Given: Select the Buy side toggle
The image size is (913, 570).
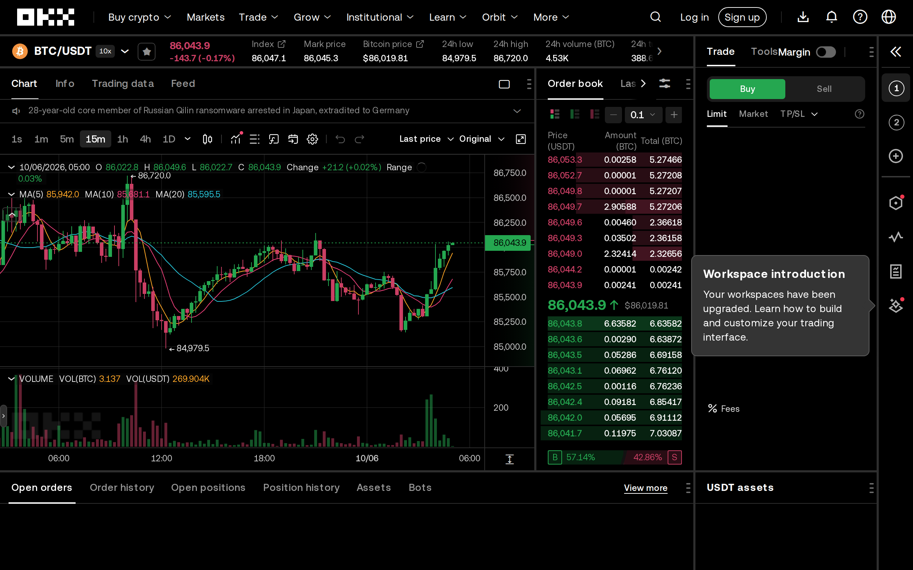Looking at the screenshot, I should click(x=748, y=89).
